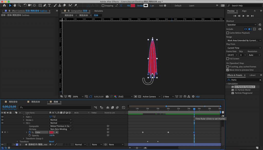This screenshot has width=263, height=150.
Task: Open Fill Rule Non-Zero Winding dropdown
Action: coord(61,129)
